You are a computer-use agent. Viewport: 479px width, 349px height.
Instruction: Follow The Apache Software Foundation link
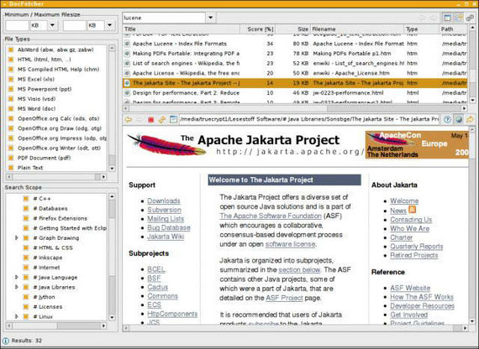(x=271, y=216)
